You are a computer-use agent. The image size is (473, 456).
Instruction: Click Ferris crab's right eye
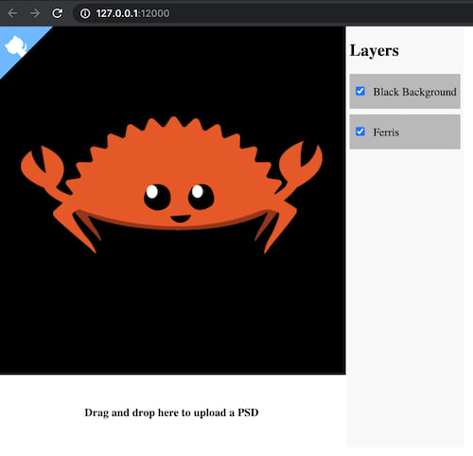[x=201, y=197]
